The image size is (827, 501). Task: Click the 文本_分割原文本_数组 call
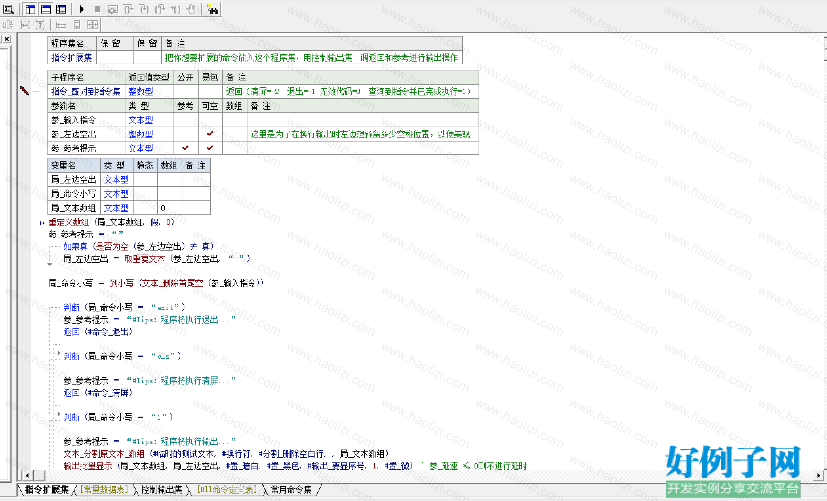[104, 454]
